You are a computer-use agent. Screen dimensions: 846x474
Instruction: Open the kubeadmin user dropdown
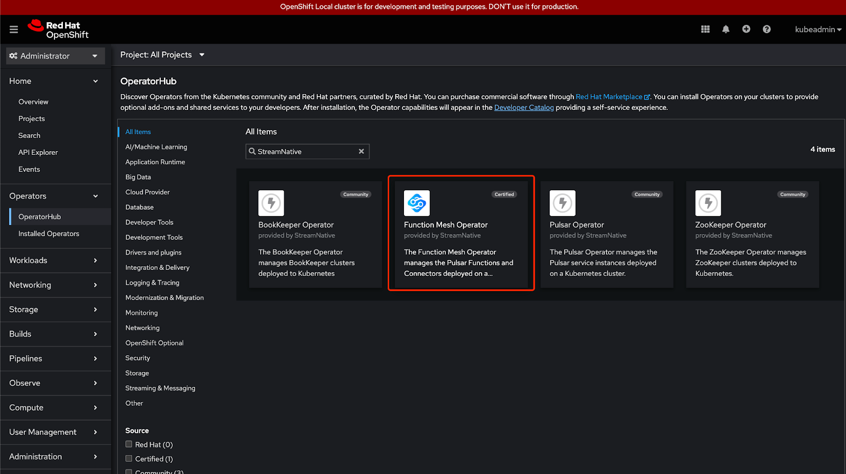[x=818, y=30]
